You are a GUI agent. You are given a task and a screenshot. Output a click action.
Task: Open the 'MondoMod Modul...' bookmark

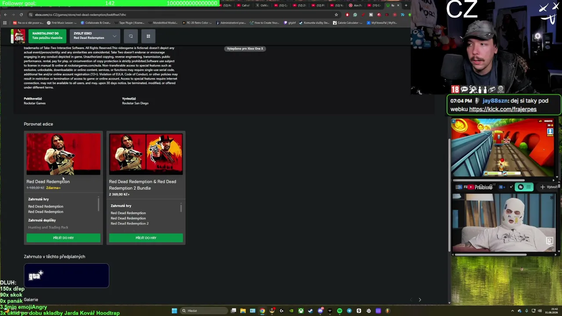coord(162,22)
